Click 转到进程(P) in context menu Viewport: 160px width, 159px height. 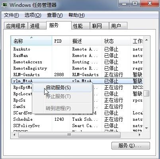(62, 108)
